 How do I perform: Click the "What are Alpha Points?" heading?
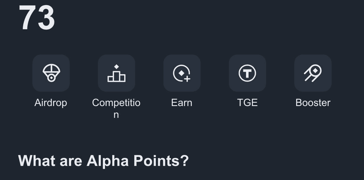click(103, 161)
